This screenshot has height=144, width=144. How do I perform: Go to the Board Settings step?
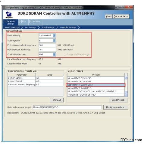click(48, 28)
